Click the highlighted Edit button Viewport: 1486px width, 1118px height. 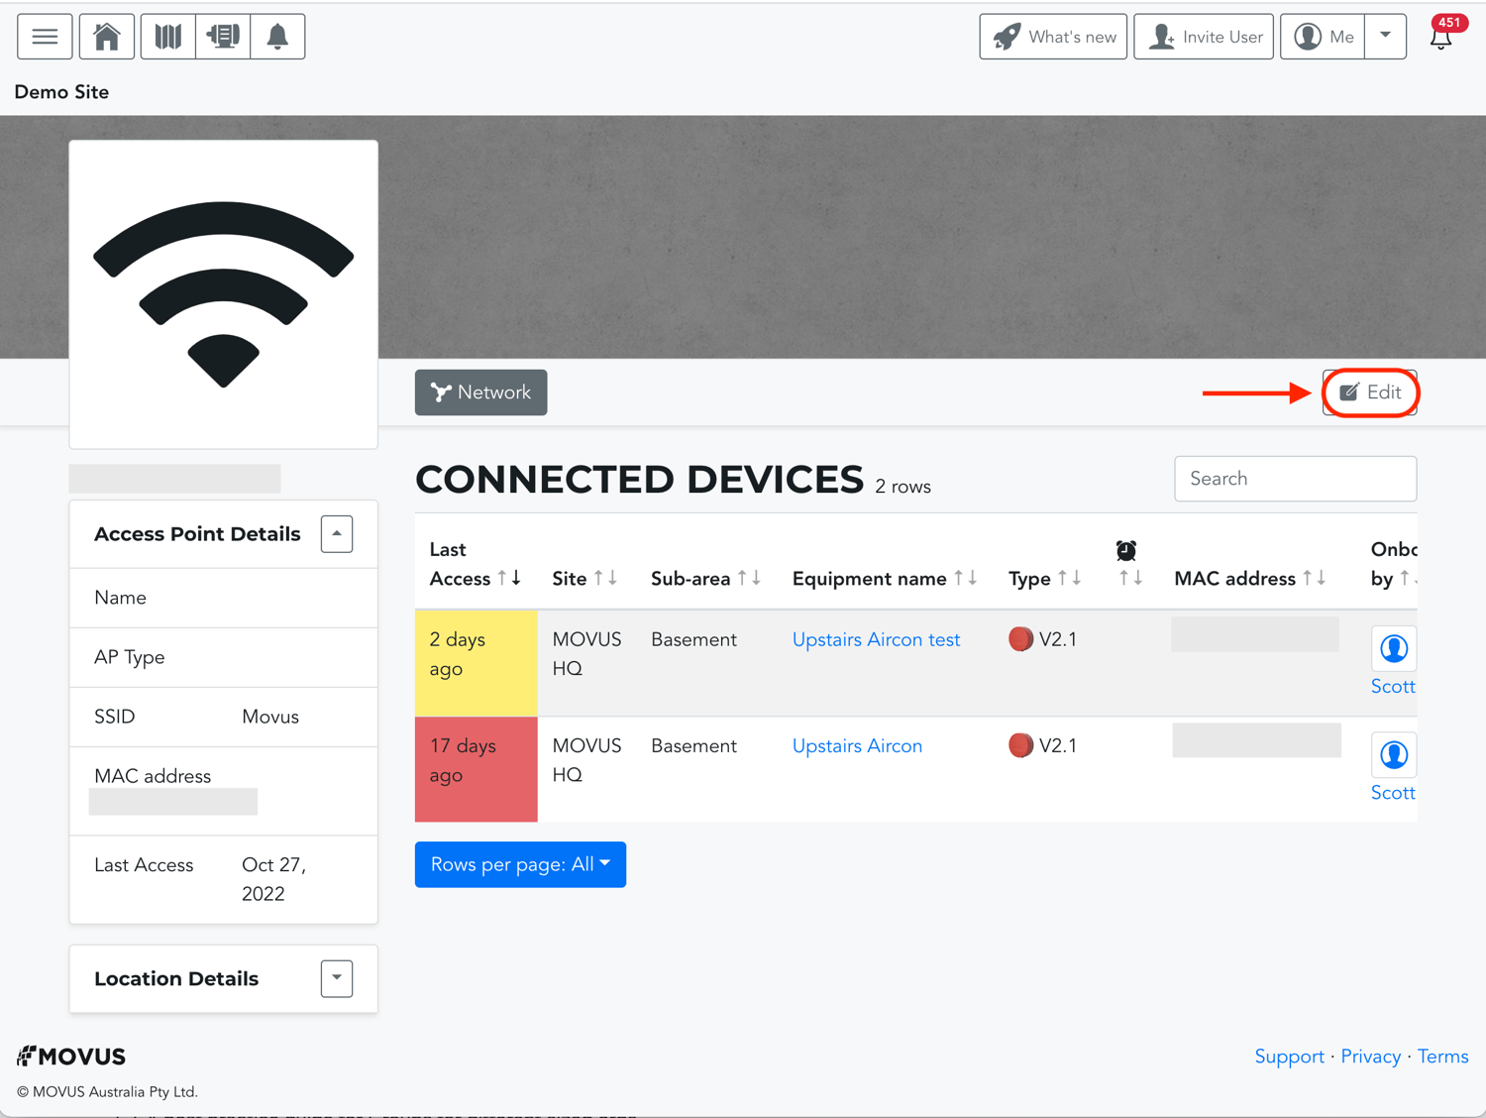[1370, 392]
